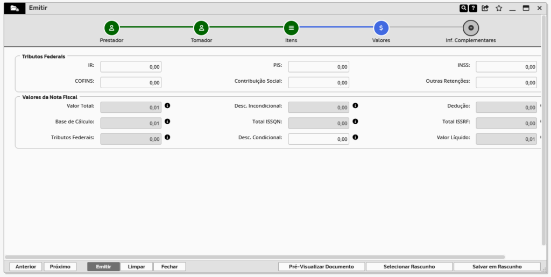
Task: Click the Próximo button
Action: pos(60,267)
